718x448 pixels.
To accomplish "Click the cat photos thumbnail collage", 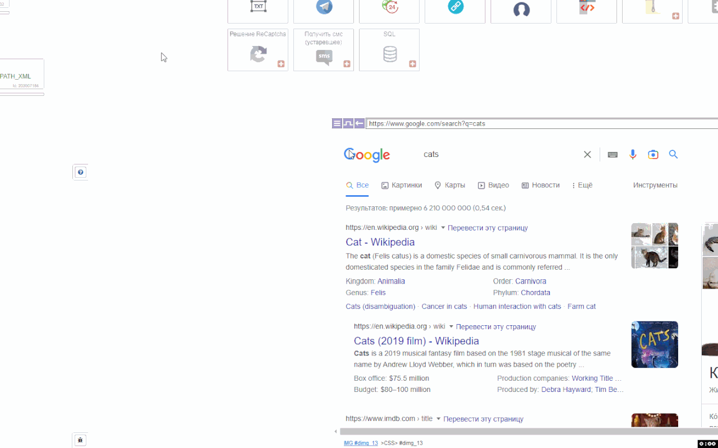I will (655, 246).
